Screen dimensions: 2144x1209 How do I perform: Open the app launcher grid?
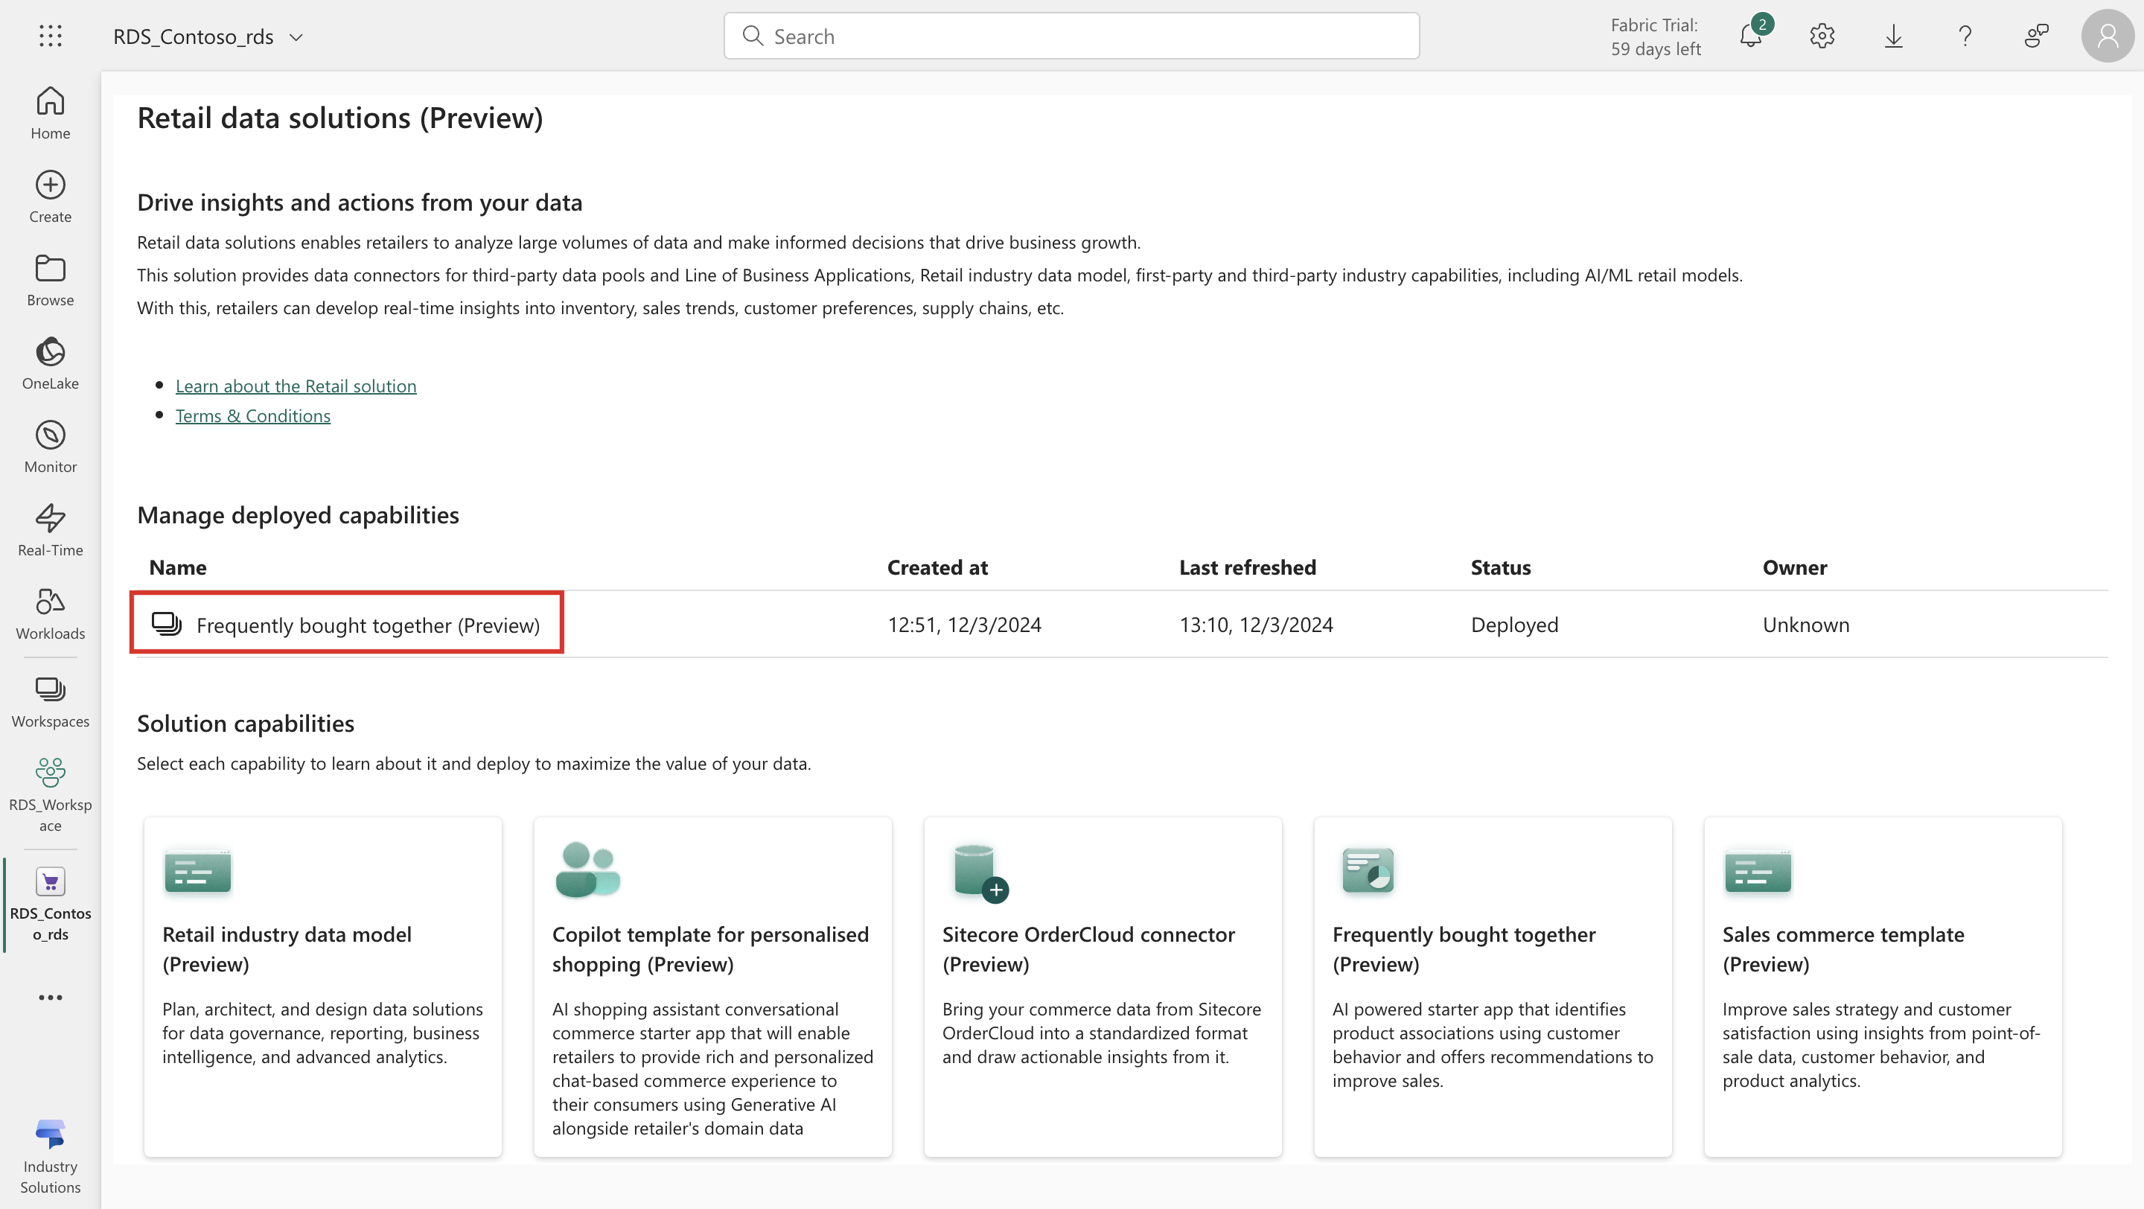pyautogui.click(x=50, y=36)
